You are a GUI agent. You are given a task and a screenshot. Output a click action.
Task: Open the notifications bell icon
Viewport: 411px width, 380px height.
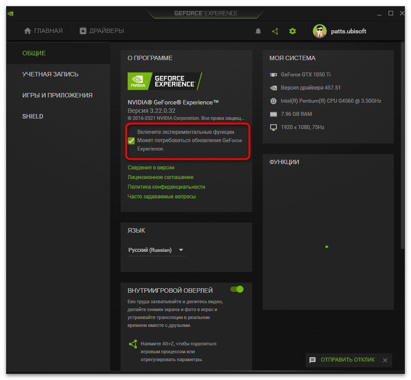click(258, 31)
